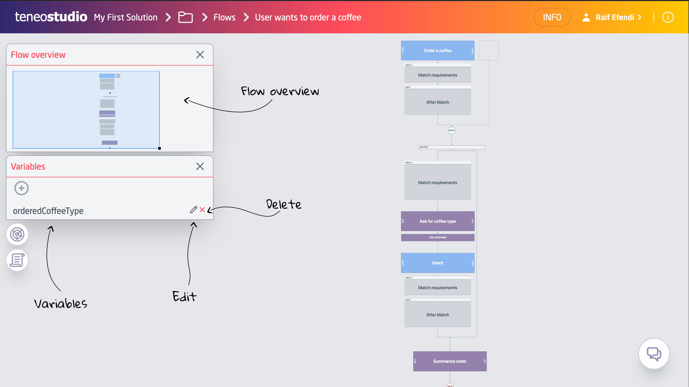
Task: Add a new variable with plus icon
Action: pos(22,188)
